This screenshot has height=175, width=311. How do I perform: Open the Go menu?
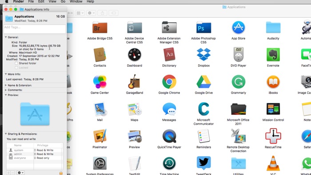pyautogui.click(x=63, y=2)
